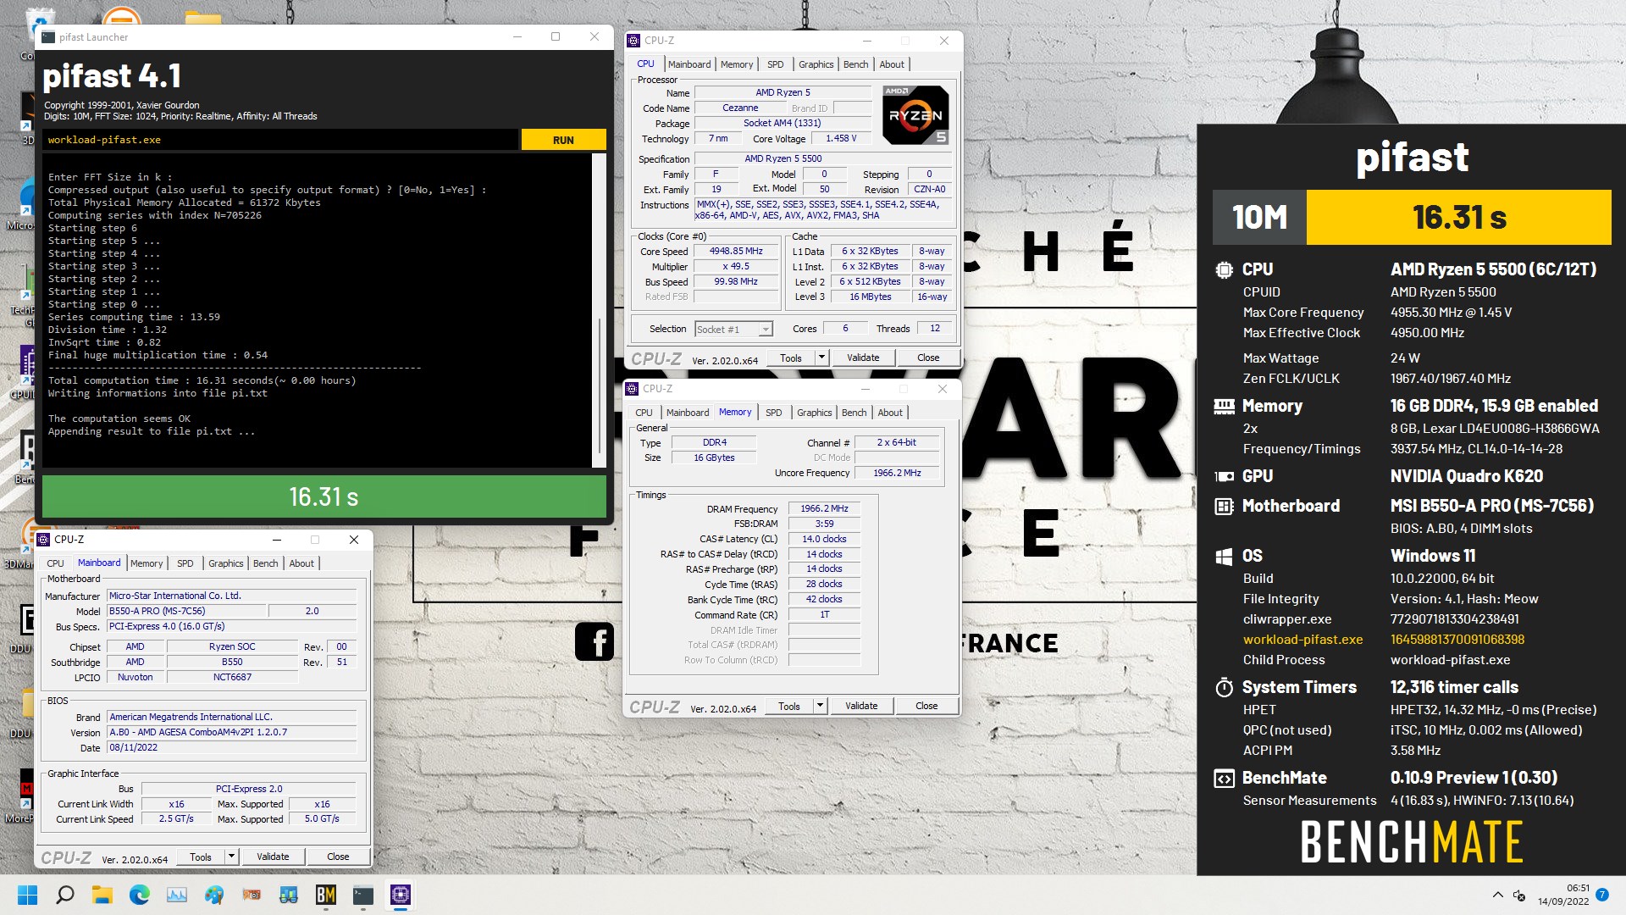Click the Motherboard icon in BenchMate panel
Screen dimensions: 1626x915
click(1224, 506)
